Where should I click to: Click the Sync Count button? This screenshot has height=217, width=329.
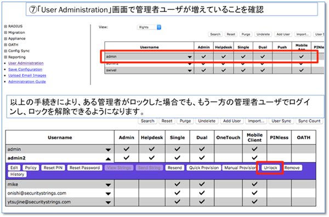(x=309, y=121)
